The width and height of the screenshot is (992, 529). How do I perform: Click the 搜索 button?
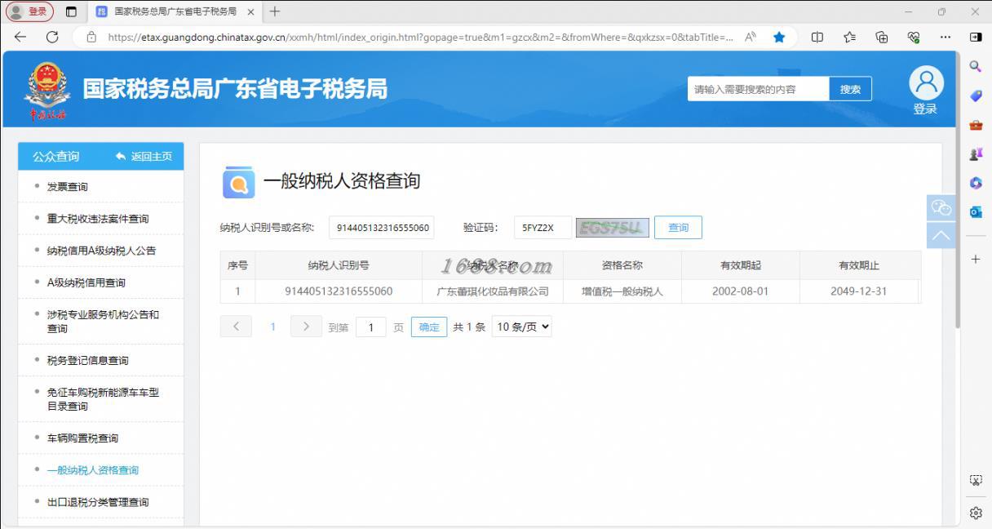pyautogui.click(x=850, y=89)
